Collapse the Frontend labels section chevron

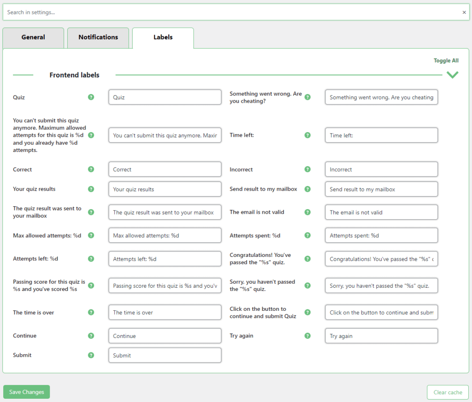(452, 75)
